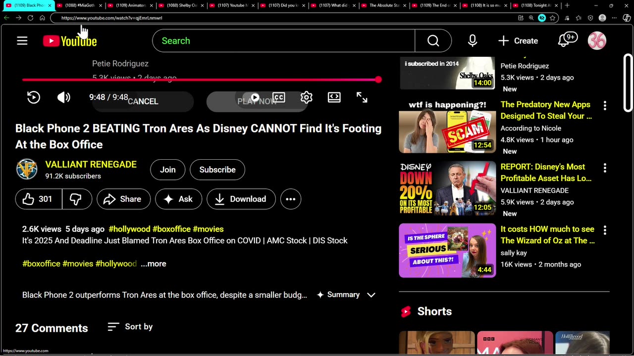This screenshot has width=634, height=356.
Task: Open video settings gear
Action: tap(307, 97)
